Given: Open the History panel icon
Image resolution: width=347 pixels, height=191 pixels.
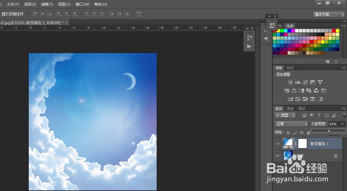Looking at the screenshot, I should pos(249,38).
